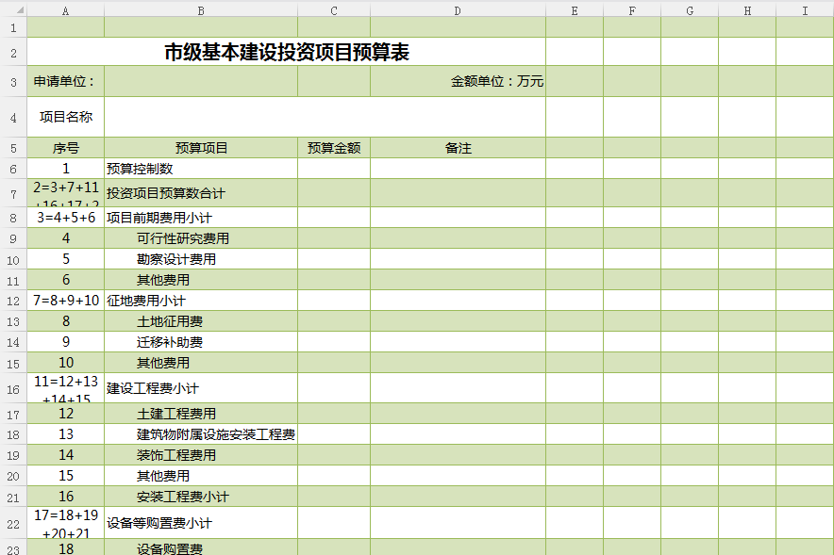Select column F header
834x555 pixels.
[x=631, y=9]
